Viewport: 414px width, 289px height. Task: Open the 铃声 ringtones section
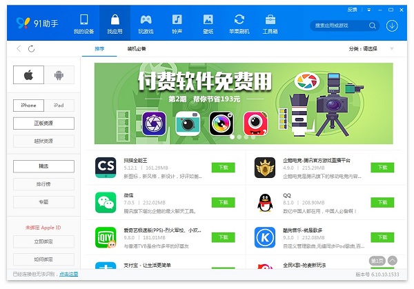[x=177, y=23]
